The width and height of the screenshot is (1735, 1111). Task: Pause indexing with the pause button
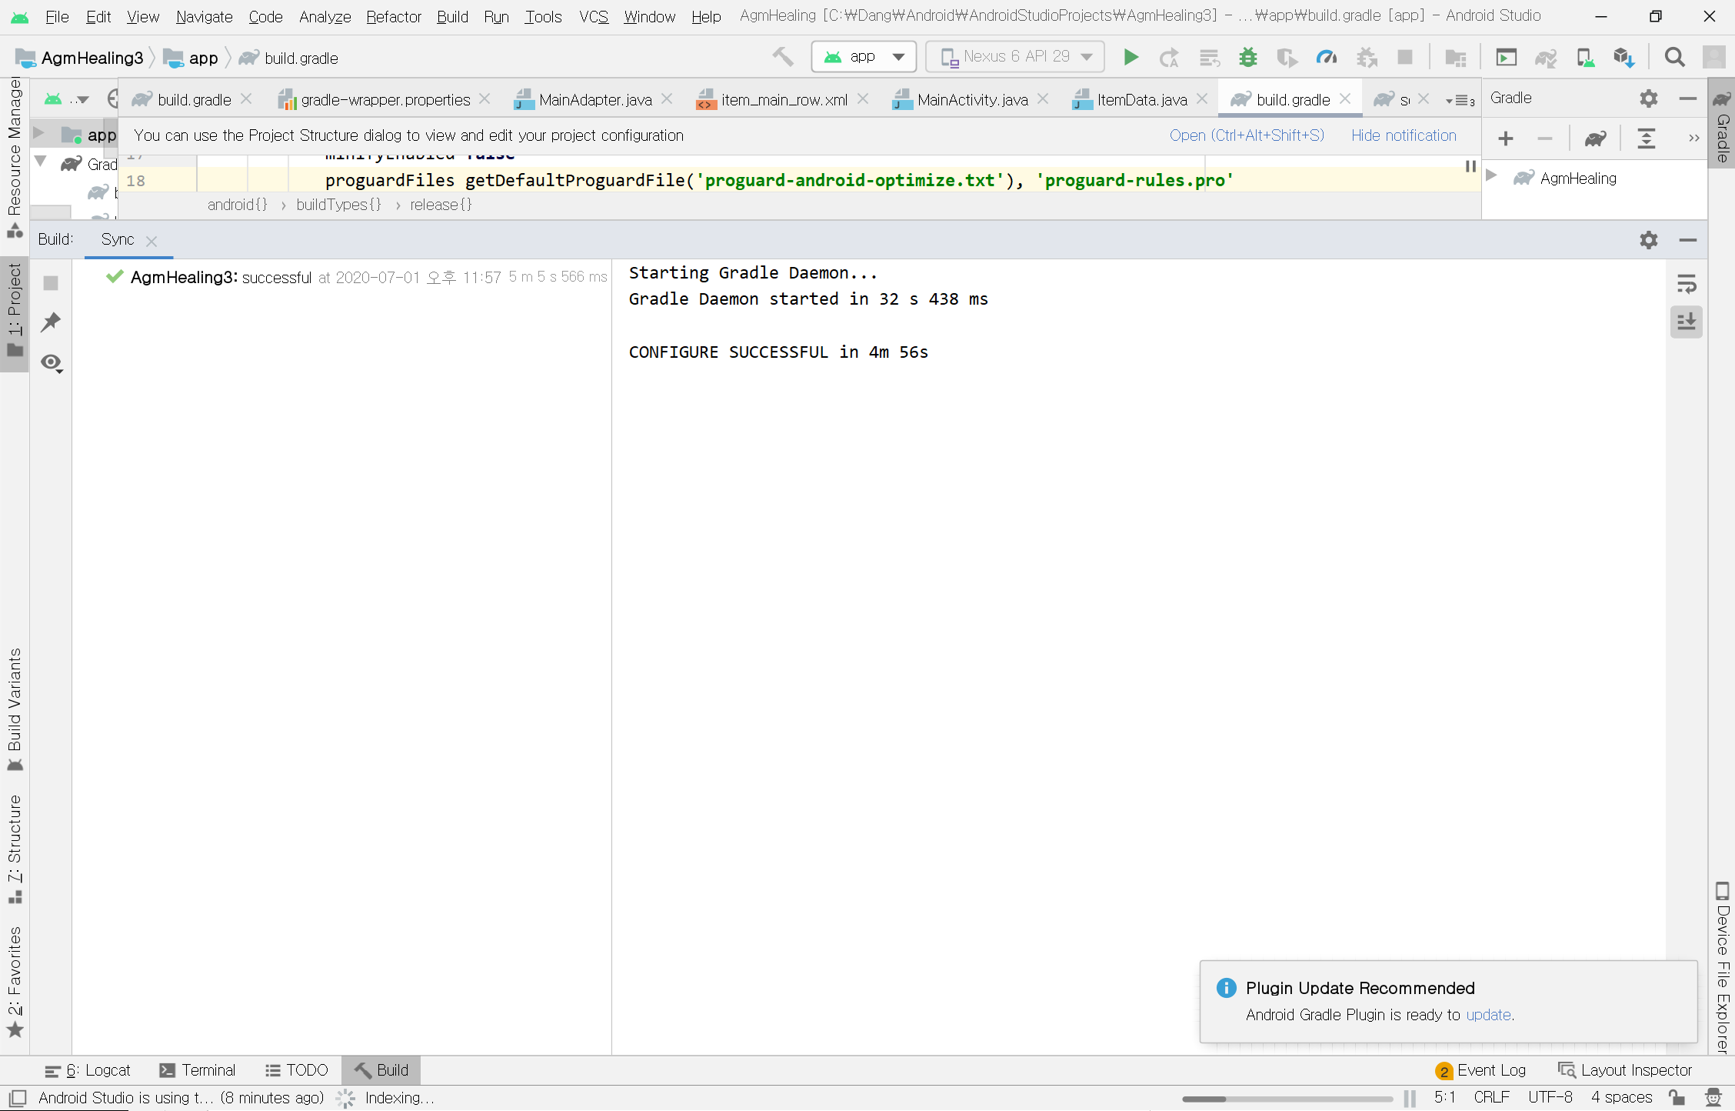1410,1098
